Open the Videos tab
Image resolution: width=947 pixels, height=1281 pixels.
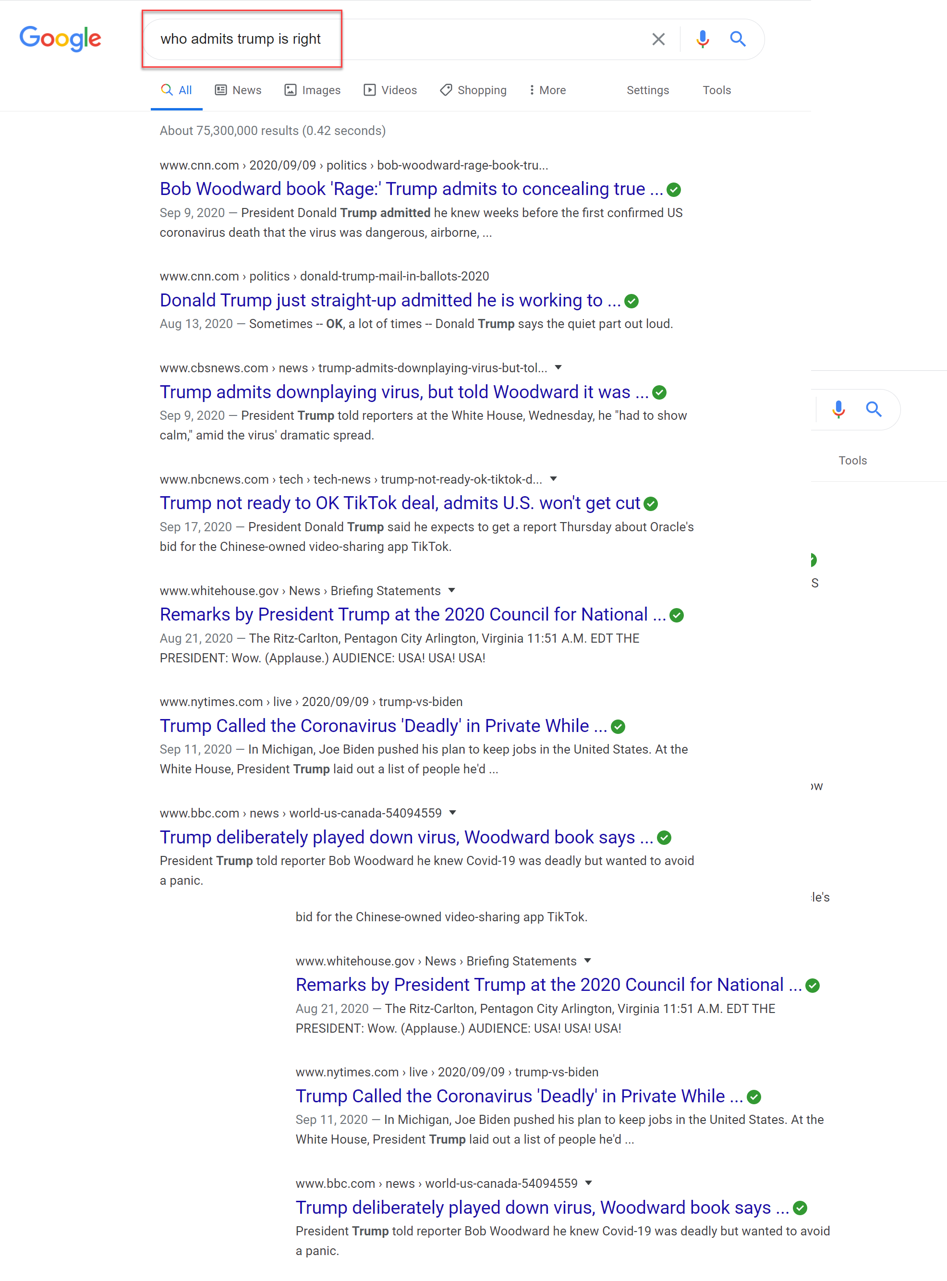[x=390, y=90]
